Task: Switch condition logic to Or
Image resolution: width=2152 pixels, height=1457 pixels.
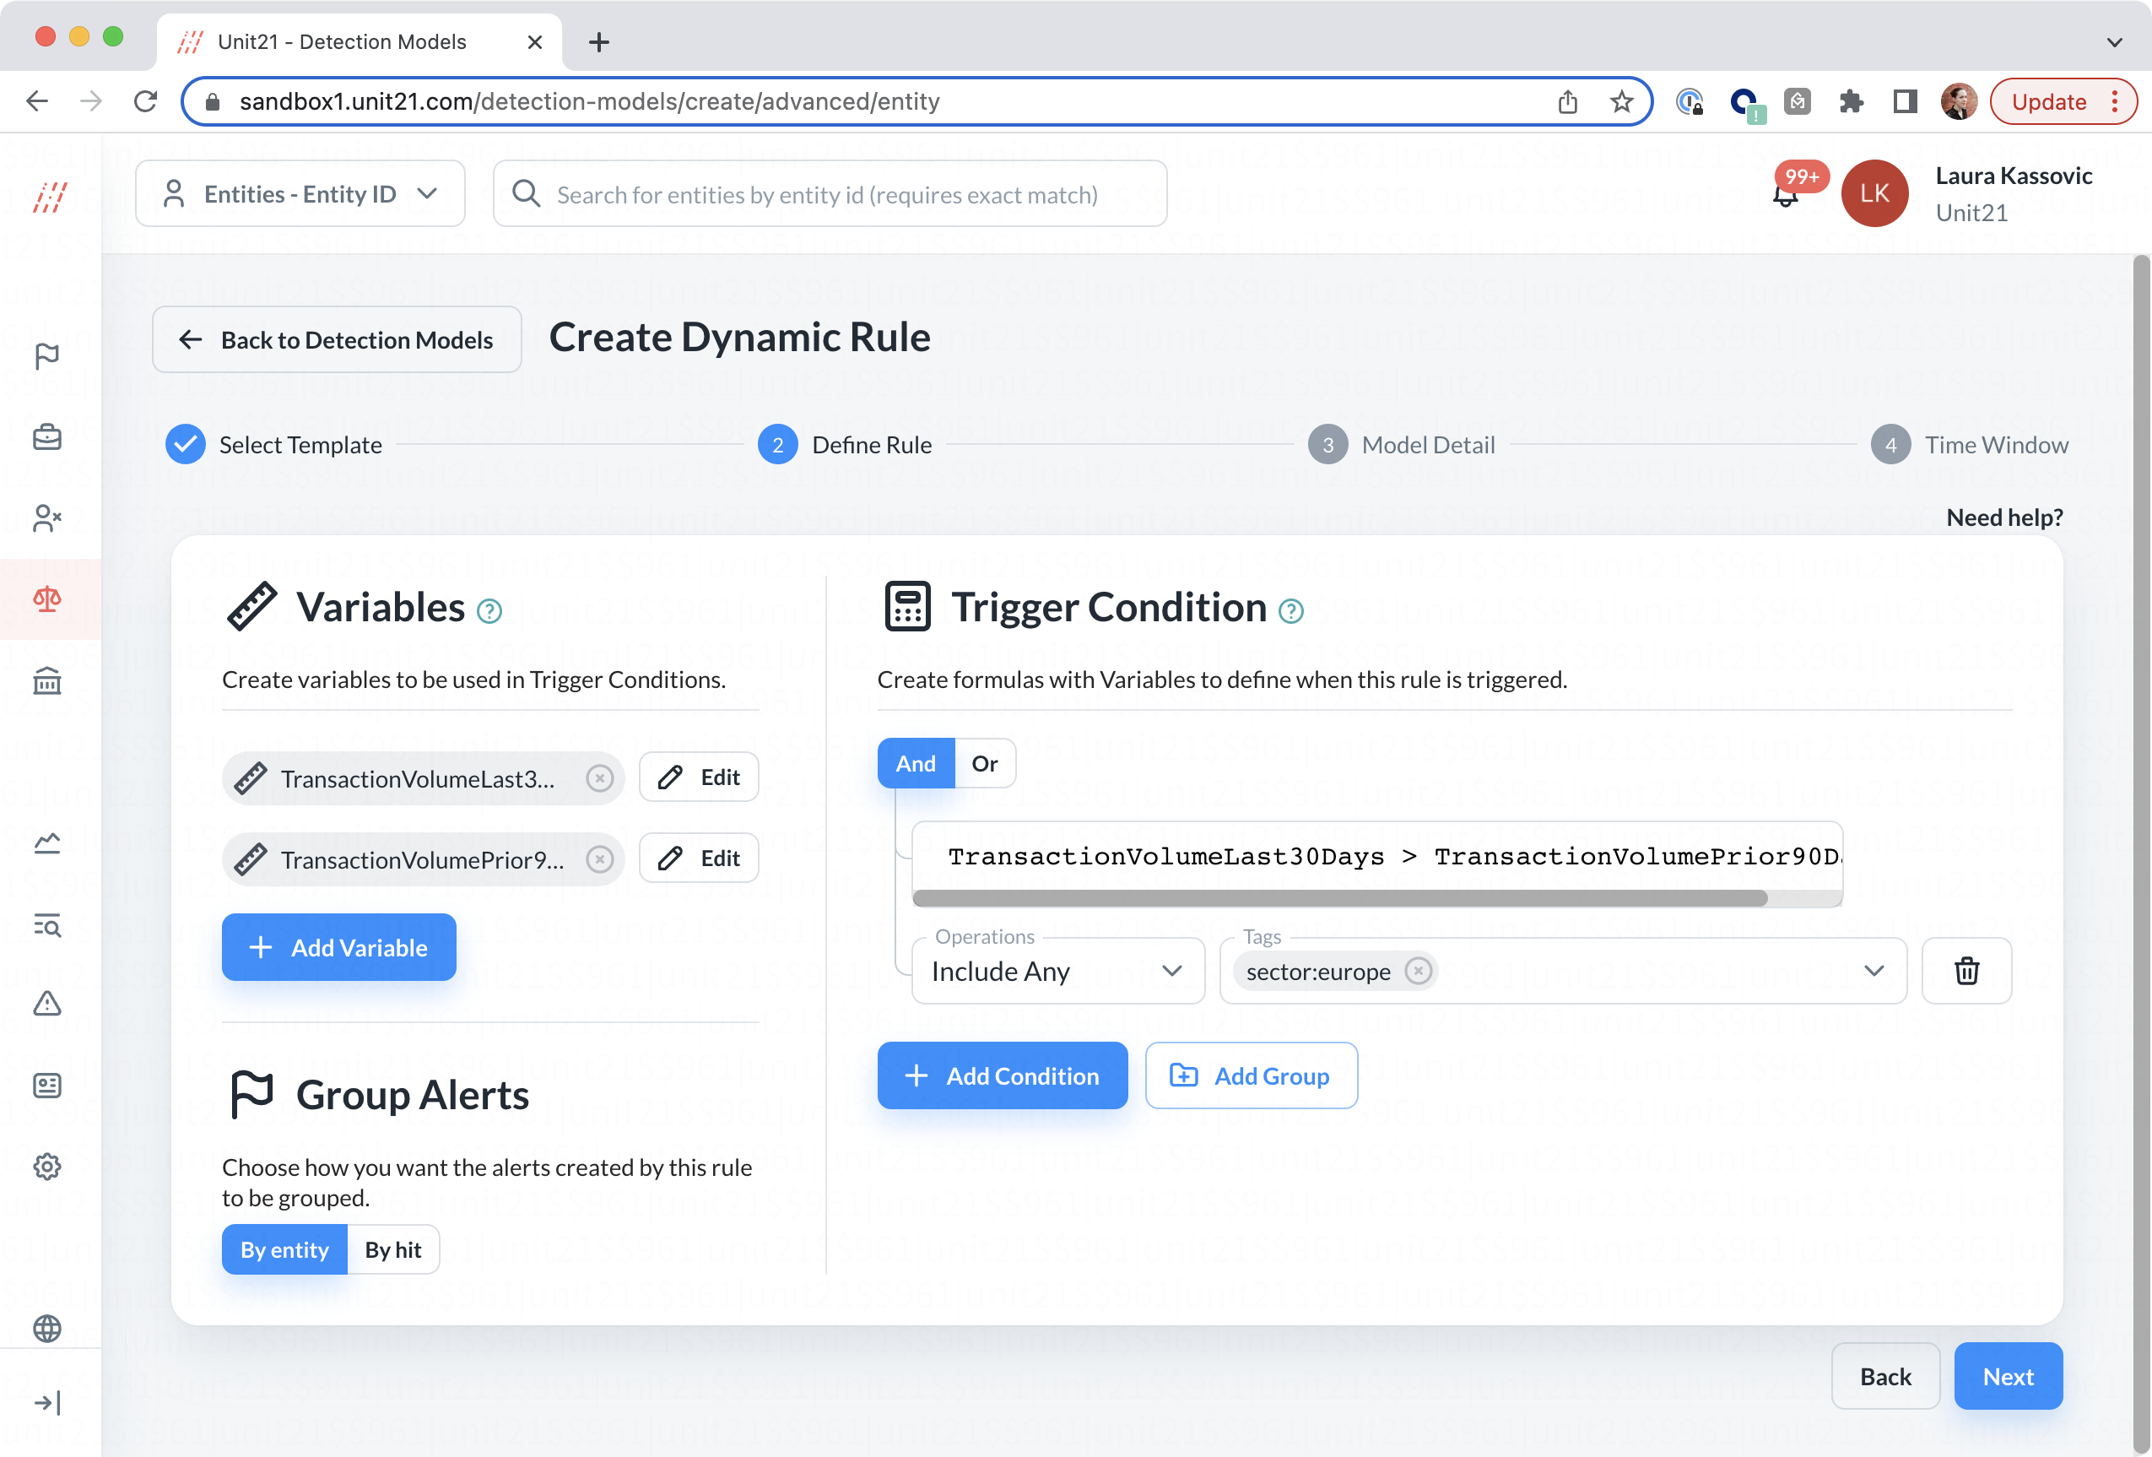Action: pos(984,763)
